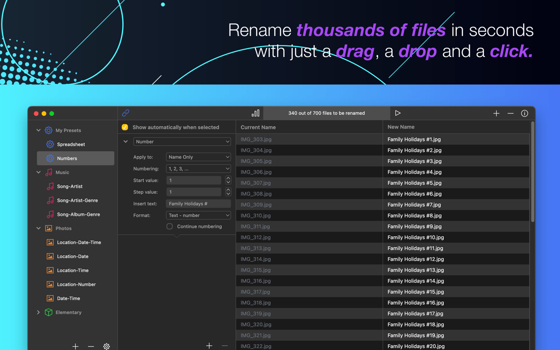Select the Spreadsheet preset
The image size is (560, 350).
click(71, 144)
